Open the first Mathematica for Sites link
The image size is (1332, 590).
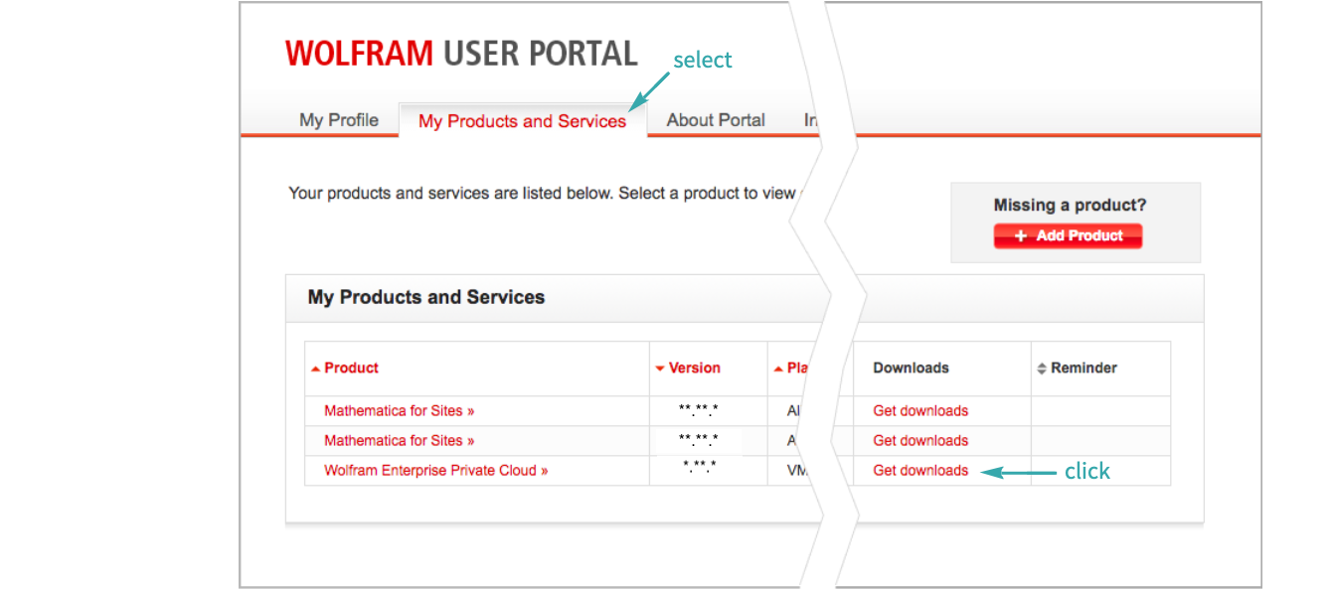pyautogui.click(x=399, y=411)
